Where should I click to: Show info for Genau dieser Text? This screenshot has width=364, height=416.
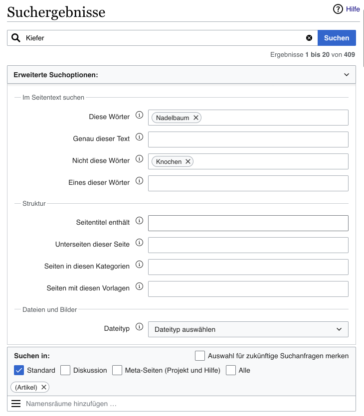[140, 138]
